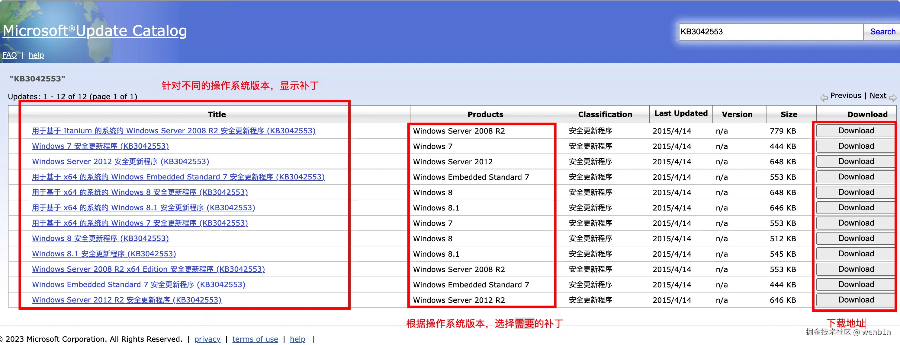900x345 pixels.
Task: Download the Windows Server 2012 R2 update
Action: pos(856,300)
